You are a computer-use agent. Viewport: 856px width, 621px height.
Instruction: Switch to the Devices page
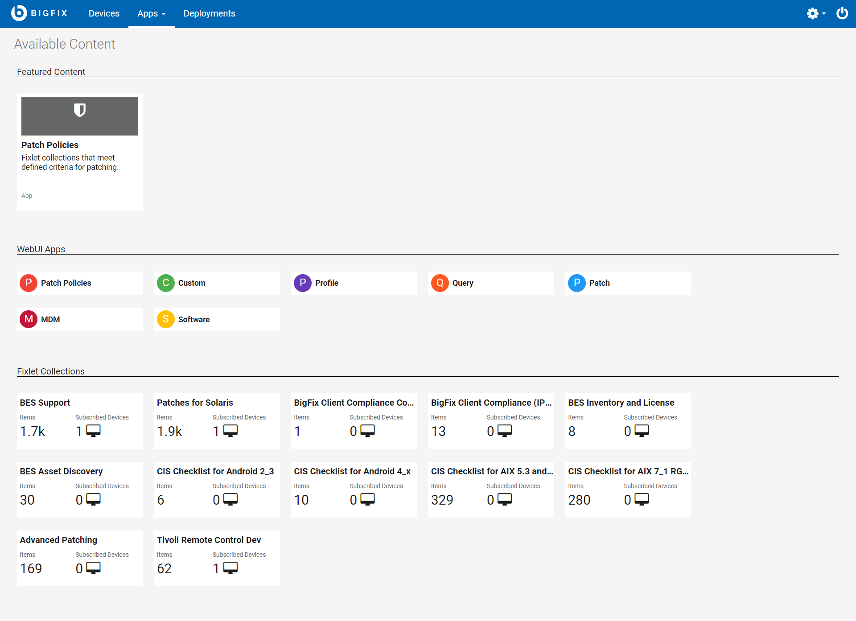[x=104, y=13]
